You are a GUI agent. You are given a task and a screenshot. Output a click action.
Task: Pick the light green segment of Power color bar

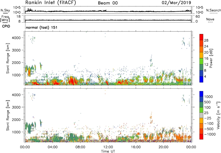(201, 61)
